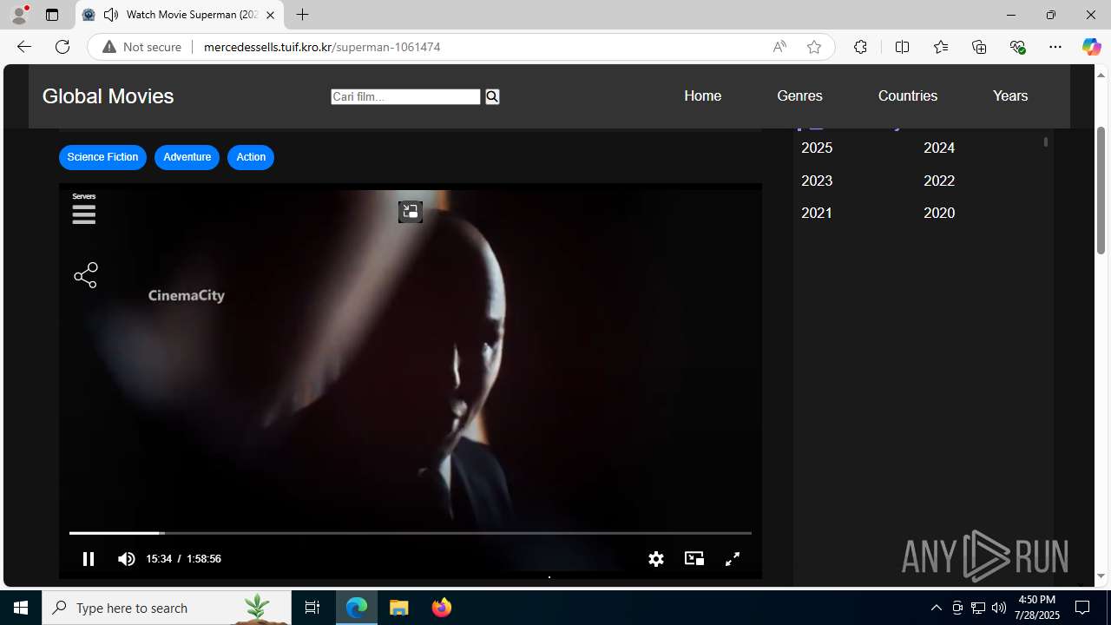Open the Copilot sidebar
Viewport: 1111px width, 625px height.
(1091, 47)
